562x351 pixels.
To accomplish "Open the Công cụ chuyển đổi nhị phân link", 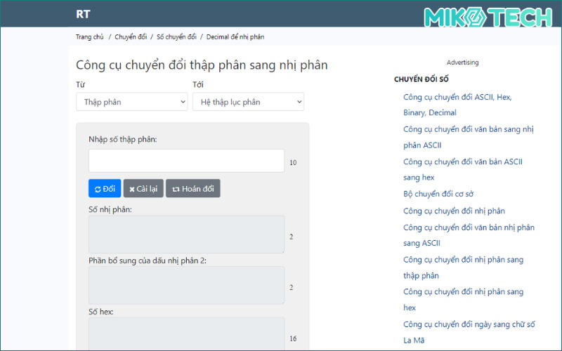I will [454, 211].
